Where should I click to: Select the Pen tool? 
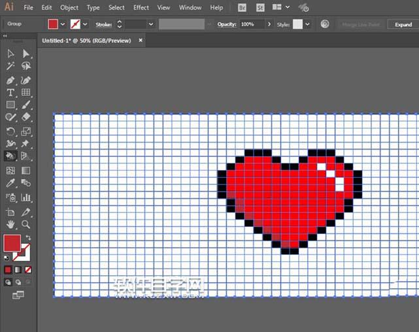point(10,80)
